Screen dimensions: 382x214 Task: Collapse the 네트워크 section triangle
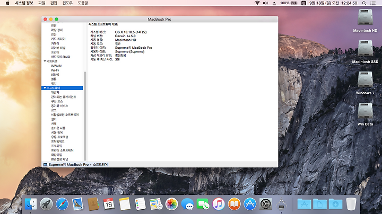[x=45, y=61]
